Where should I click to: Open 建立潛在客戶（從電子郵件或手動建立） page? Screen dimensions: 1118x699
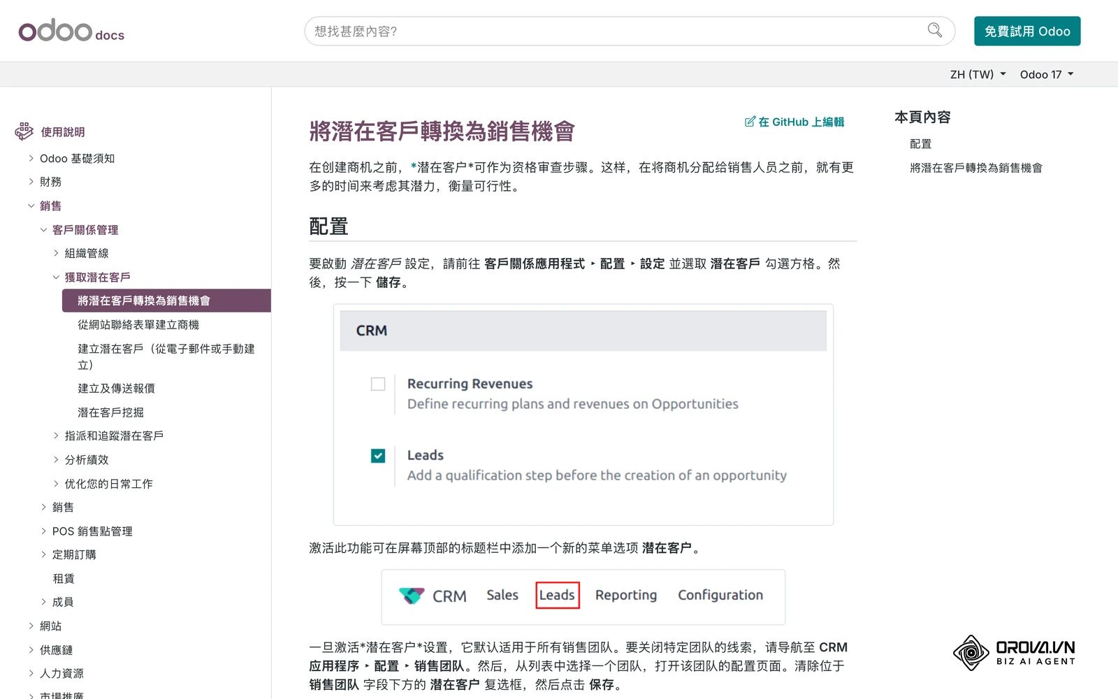point(166,356)
